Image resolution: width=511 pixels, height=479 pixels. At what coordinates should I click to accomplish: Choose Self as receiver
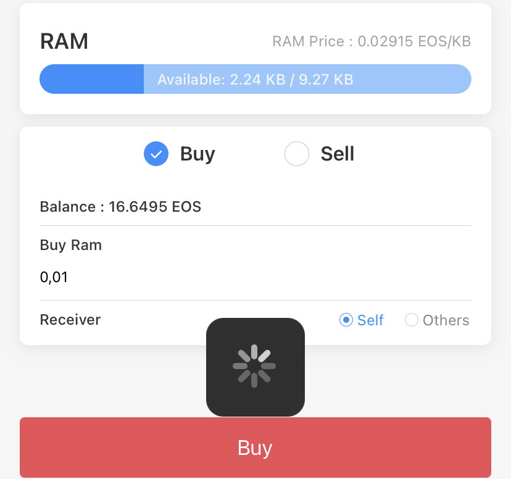[x=361, y=320]
